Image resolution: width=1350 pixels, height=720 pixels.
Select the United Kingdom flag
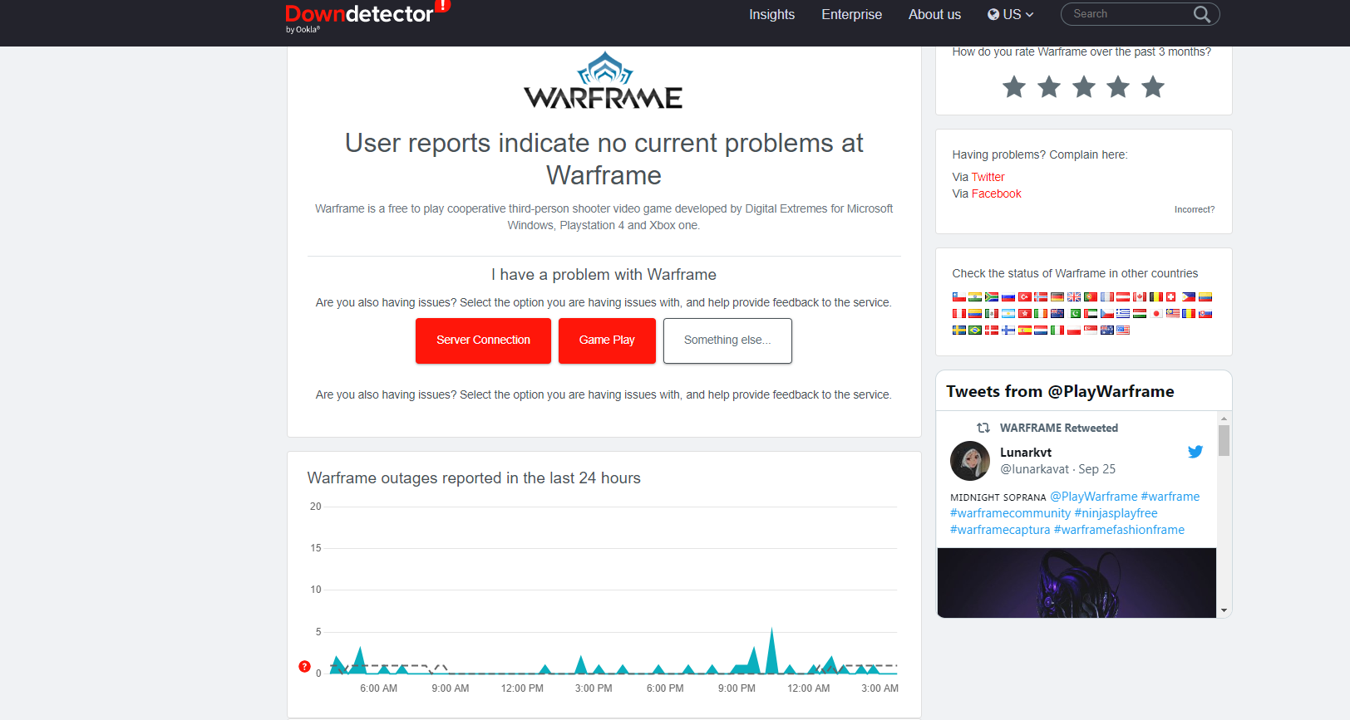(1074, 296)
